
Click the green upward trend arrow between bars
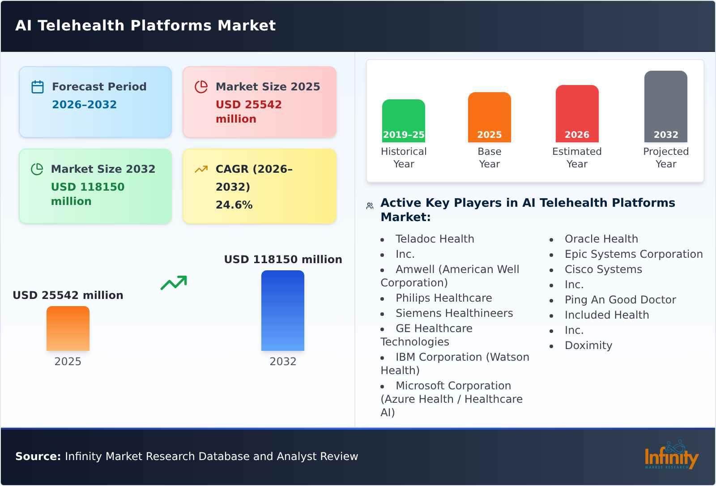pos(174,283)
